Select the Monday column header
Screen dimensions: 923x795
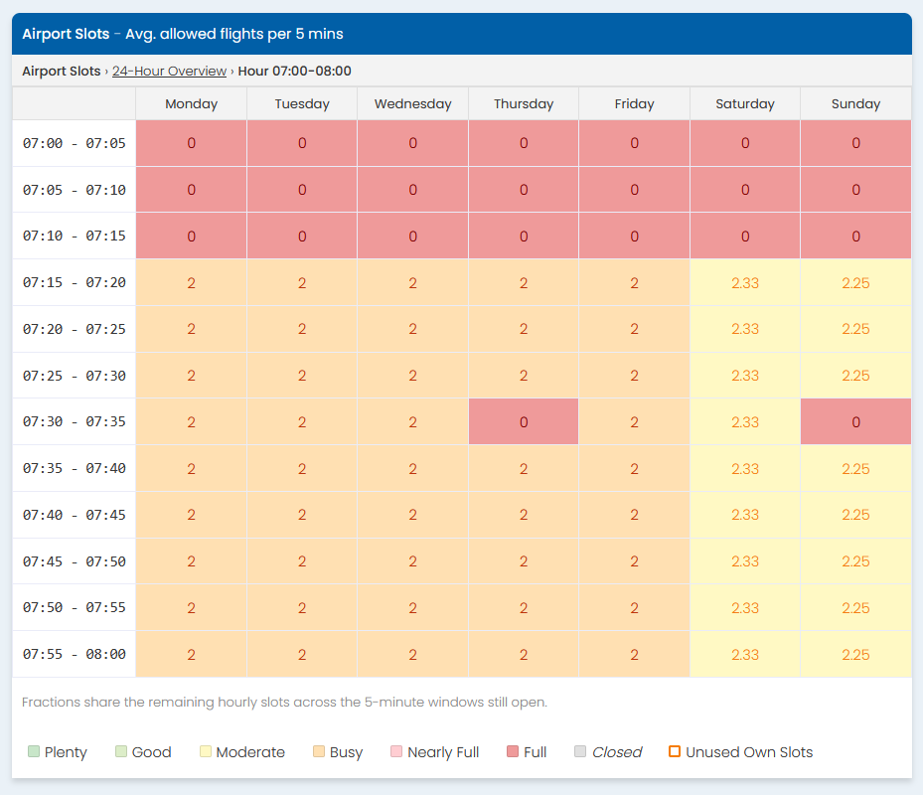pyautogui.click(x=191, y=104)
